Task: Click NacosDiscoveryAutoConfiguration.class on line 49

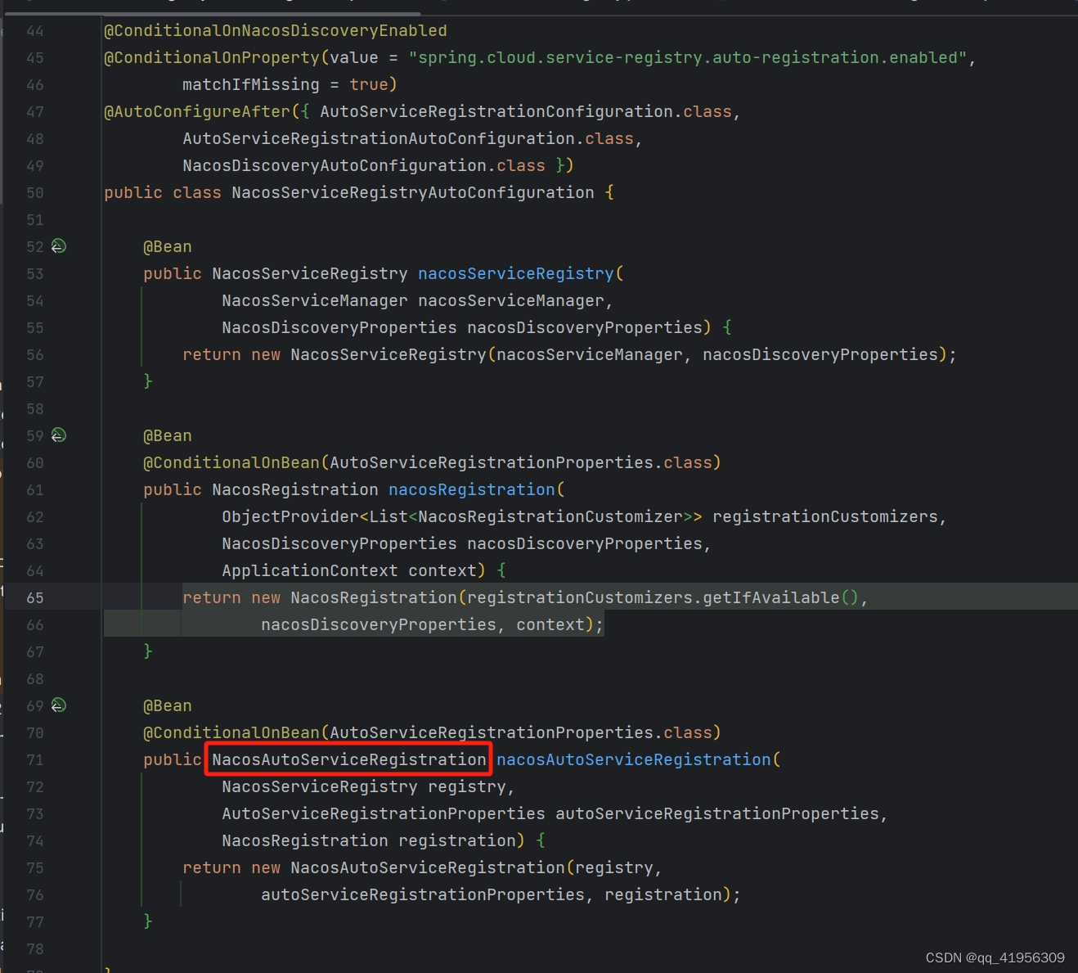Action: [364, 165]
